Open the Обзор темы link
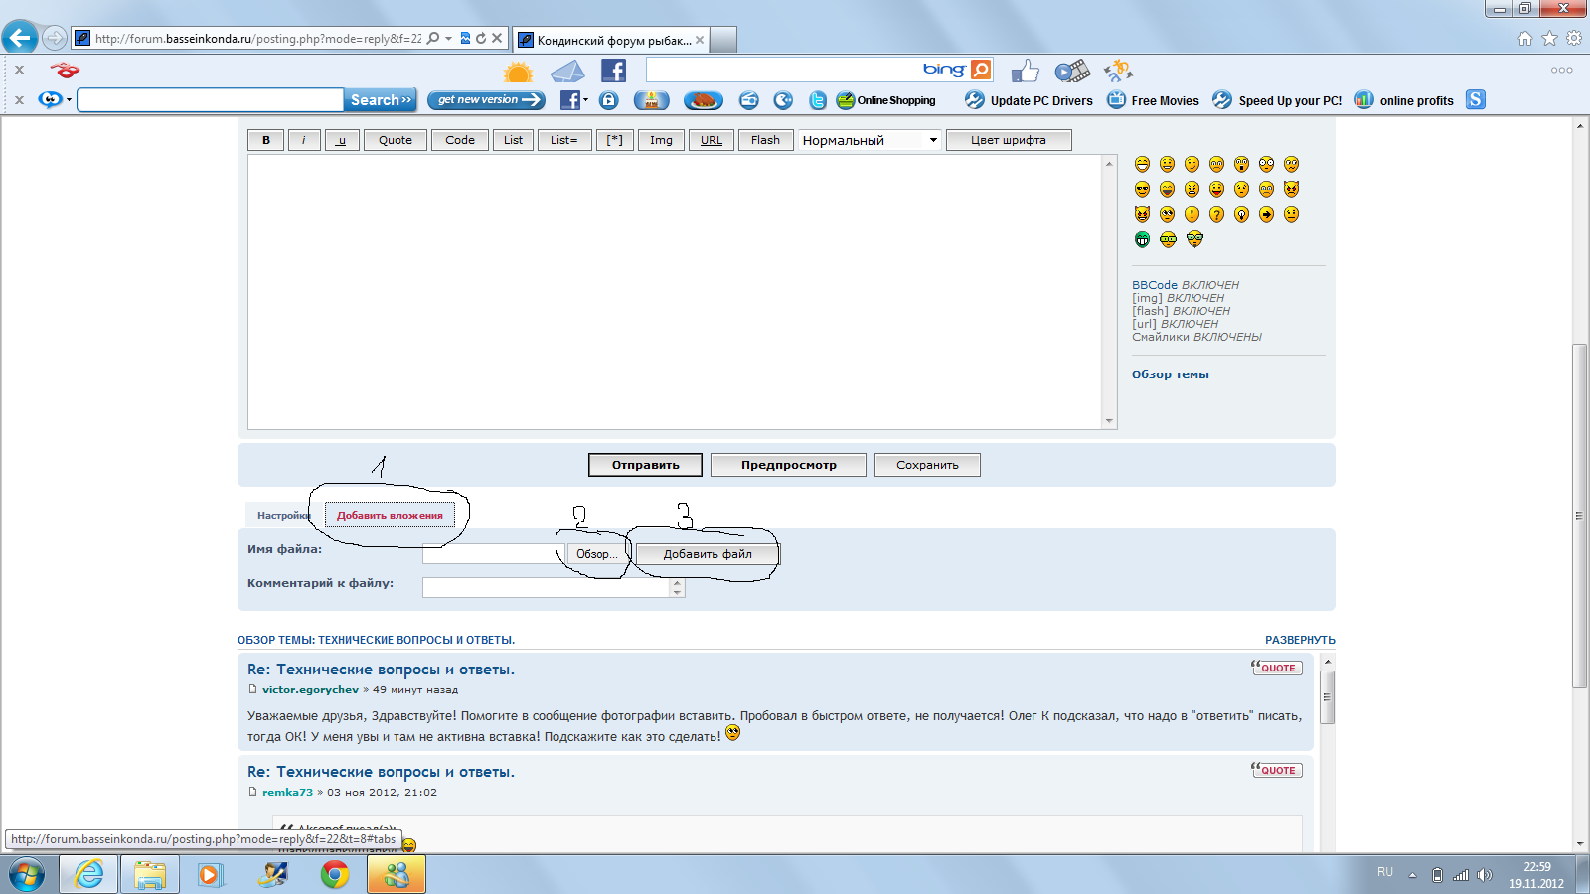 point(1171,374)
